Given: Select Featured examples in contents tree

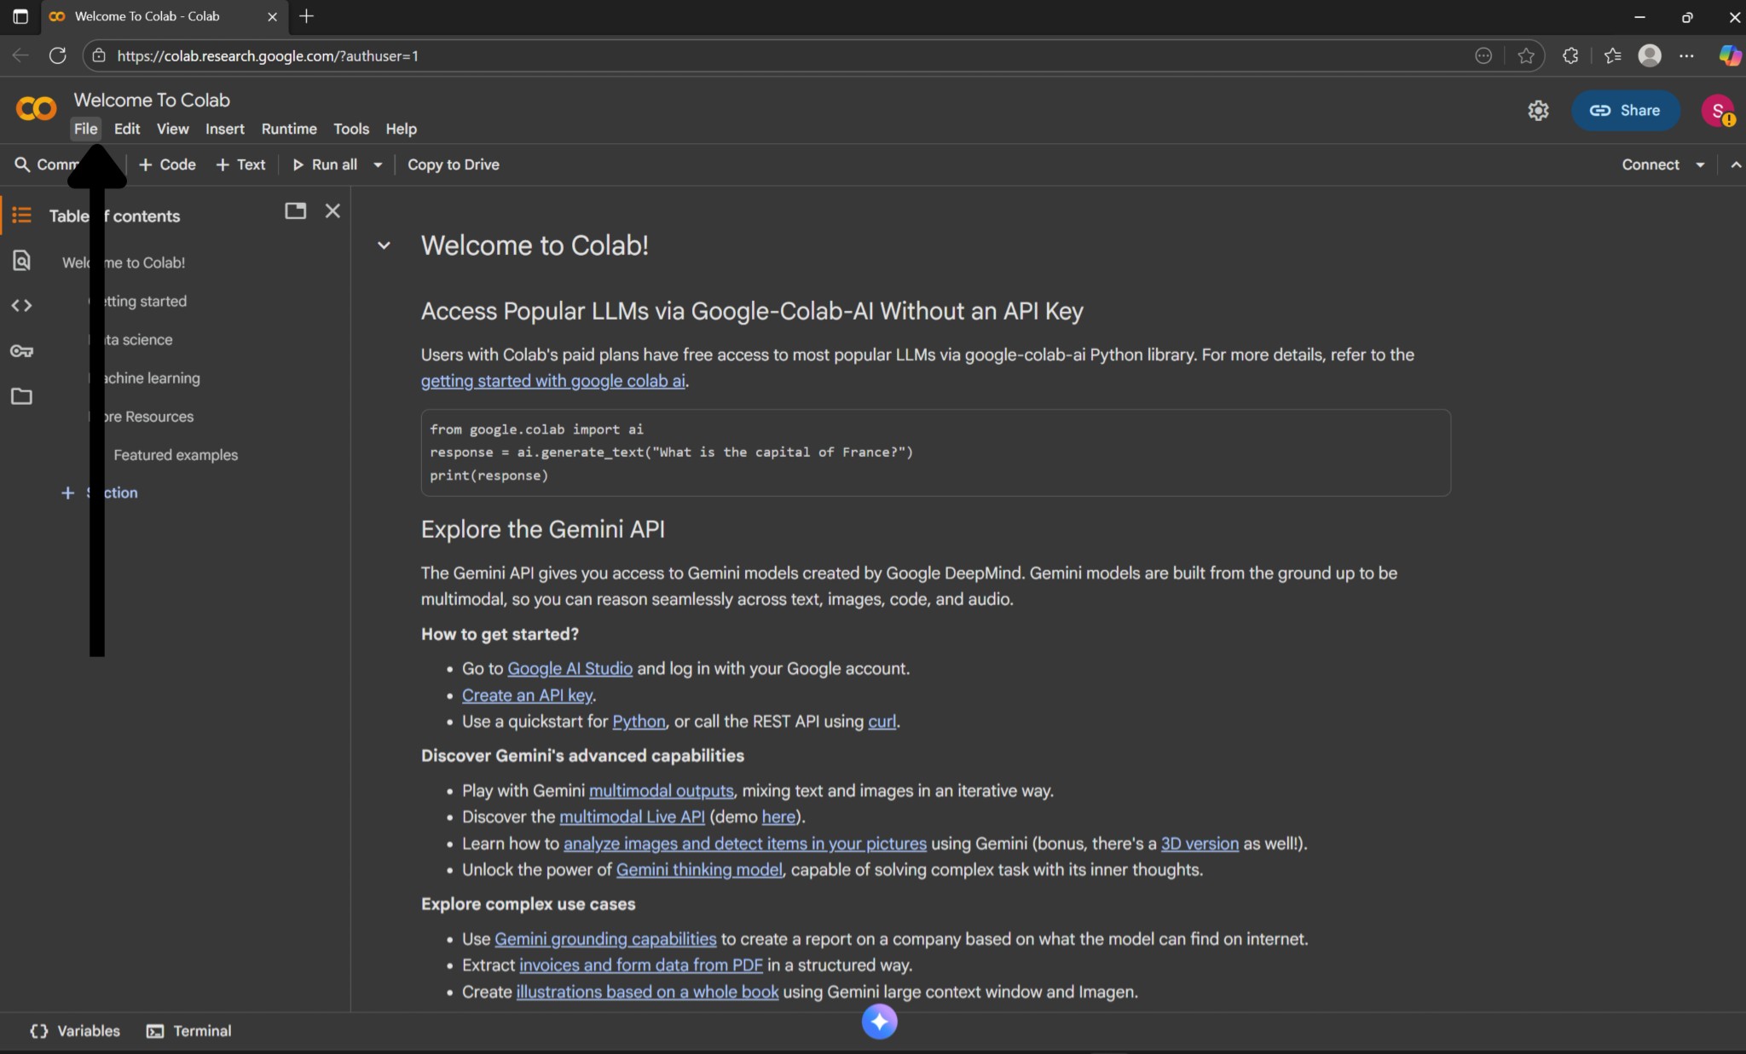Looking at the screenshot, I should pos(176,455).
